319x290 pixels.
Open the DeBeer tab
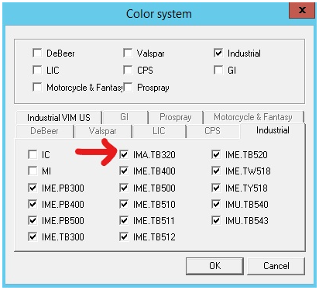[44, 131]
